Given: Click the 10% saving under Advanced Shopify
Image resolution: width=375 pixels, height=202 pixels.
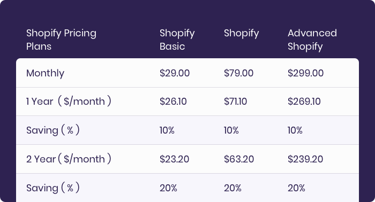Looking at the screenshot, I should [295, 130].
